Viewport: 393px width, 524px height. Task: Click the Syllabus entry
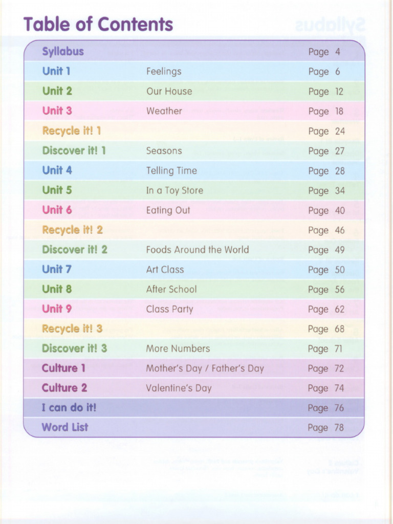[63, 51]
